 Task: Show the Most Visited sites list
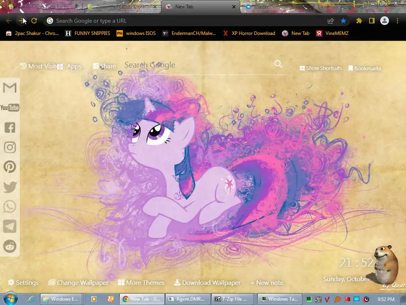pos(38,66)
